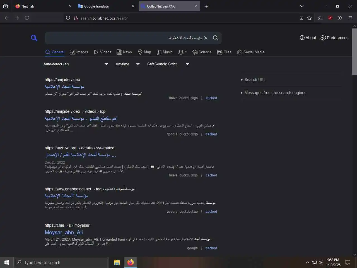Open the About page
The image size is (357, 268).
point(308,38)
